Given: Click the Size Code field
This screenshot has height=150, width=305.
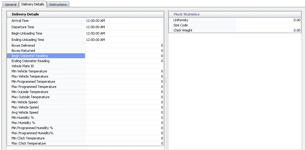Looking at the screenshot, I should click(268, 25).
